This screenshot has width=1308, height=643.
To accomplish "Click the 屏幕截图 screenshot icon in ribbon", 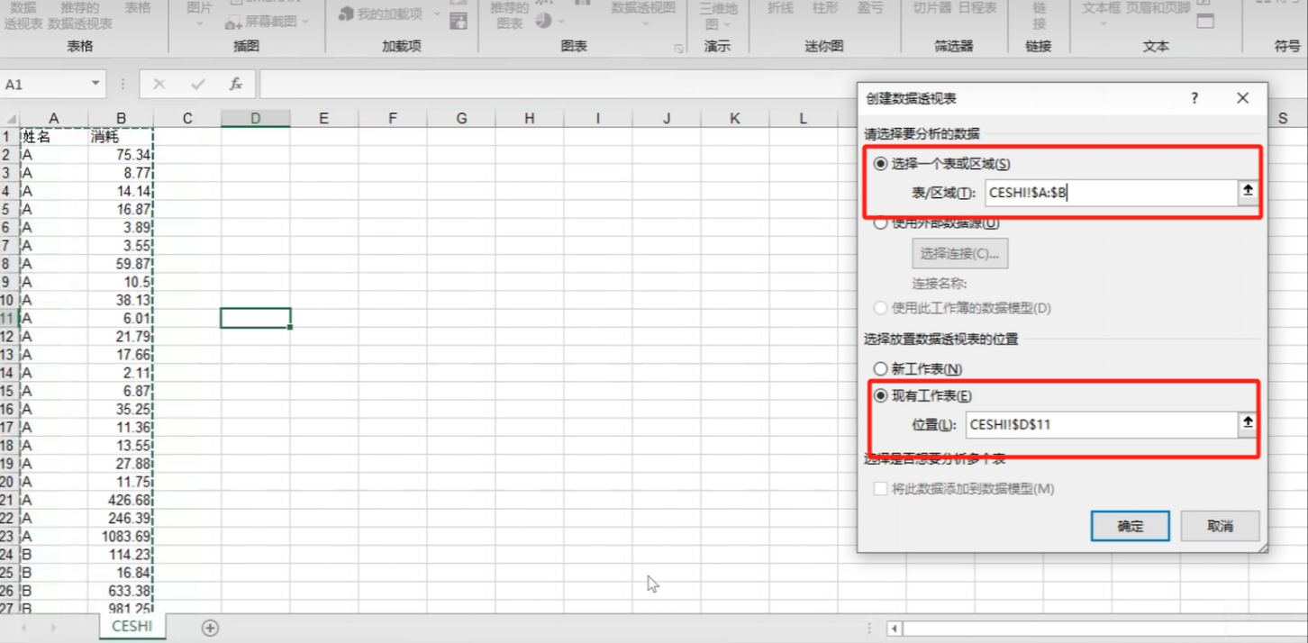I will (233, 21).
